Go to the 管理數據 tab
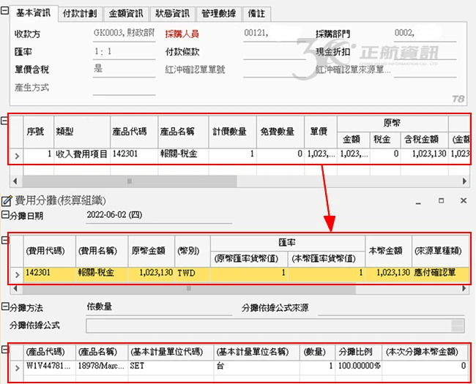This screenshot has width=476, height=384. click(219, 14)
